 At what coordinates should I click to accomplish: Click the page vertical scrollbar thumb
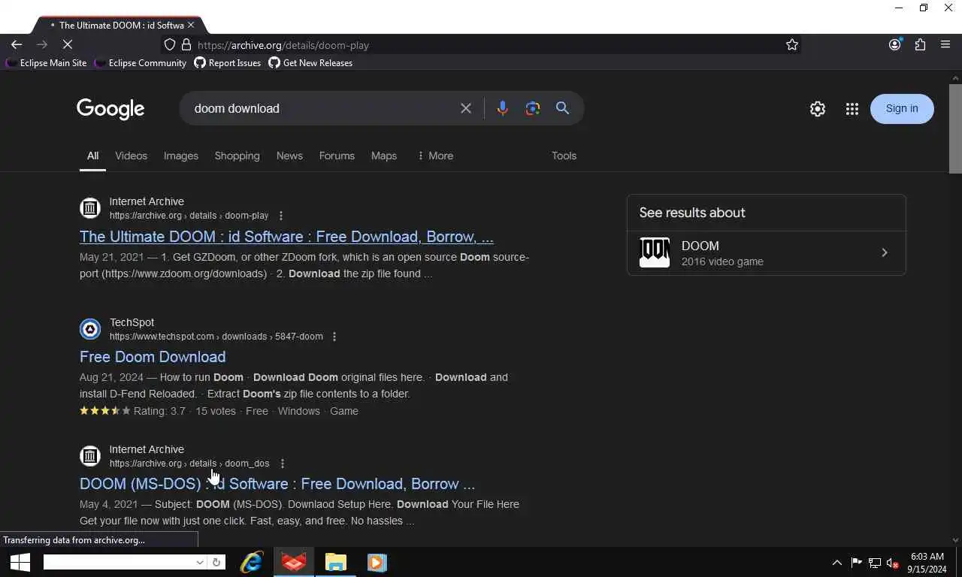click(956, 129)
